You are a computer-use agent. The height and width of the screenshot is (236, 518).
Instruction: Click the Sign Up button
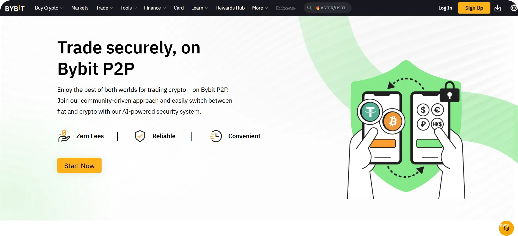(x=474, y=8)
